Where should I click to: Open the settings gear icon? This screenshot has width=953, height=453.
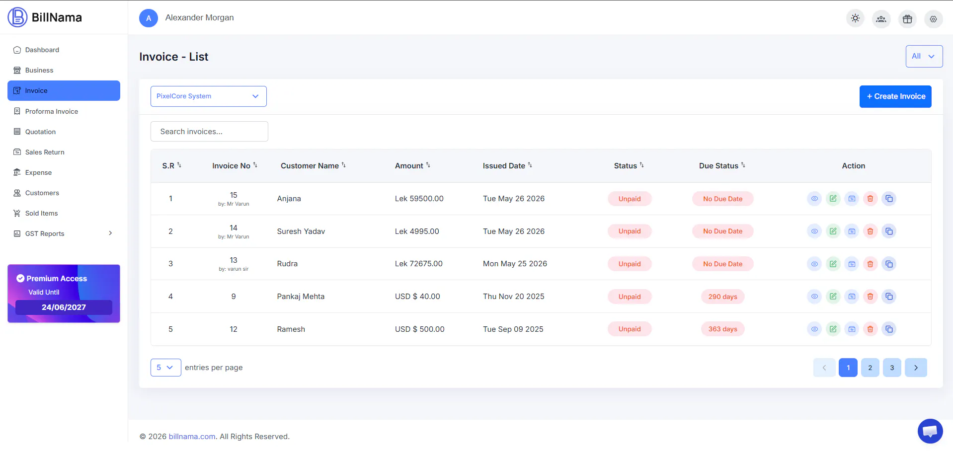point(933,19)
